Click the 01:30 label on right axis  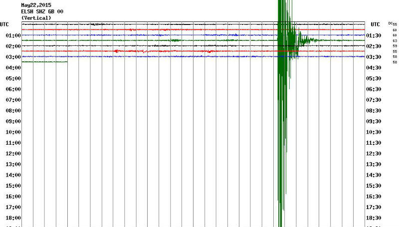(x=374, y=35)
